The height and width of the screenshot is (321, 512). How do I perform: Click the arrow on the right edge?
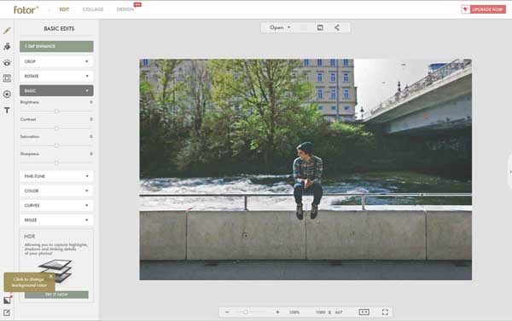510,172
